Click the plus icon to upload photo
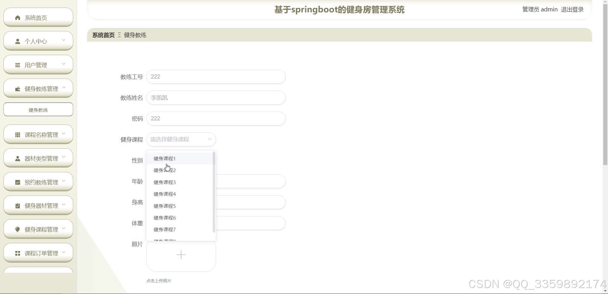 [x=181, y=255]
